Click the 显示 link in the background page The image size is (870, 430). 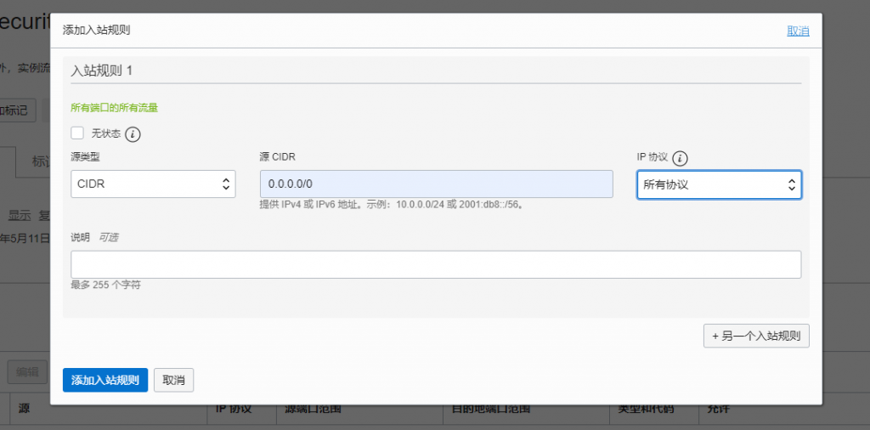click(20, 215)
